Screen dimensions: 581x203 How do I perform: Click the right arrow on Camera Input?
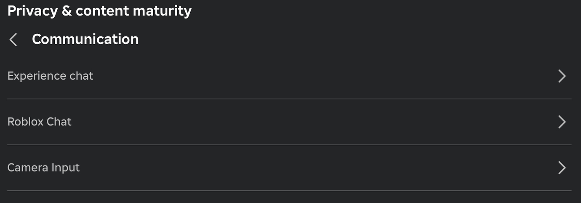pyautogui.click(x=562, y=168)
